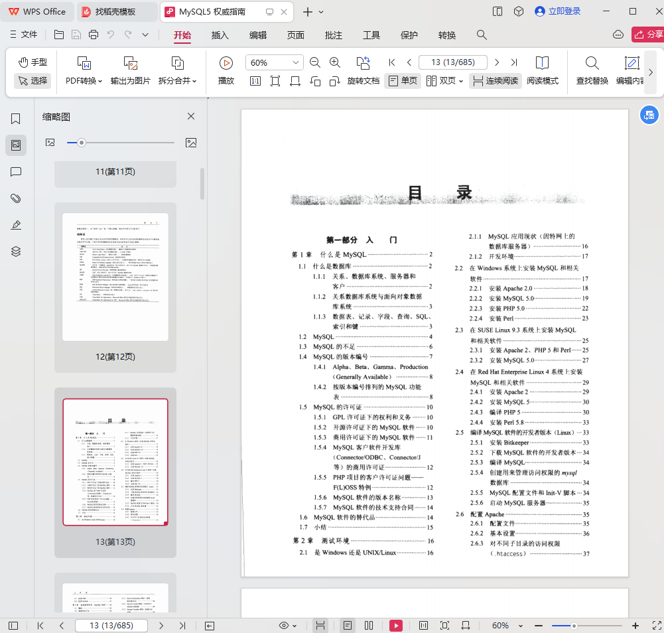Open the Bookmarks sidebar panel
664x633 pixels.
pos(16,119)
